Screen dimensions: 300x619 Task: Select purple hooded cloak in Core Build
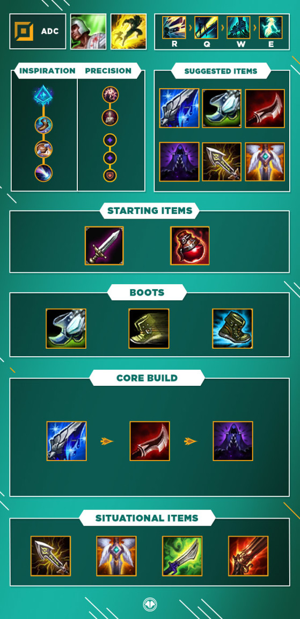tap(233, 441)
